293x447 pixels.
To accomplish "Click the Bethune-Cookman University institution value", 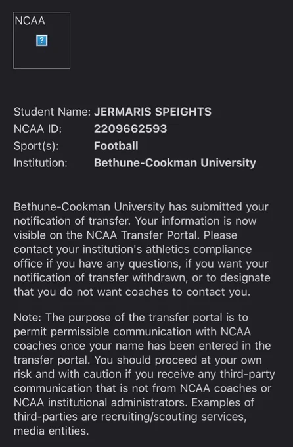I will coord(175,163).
